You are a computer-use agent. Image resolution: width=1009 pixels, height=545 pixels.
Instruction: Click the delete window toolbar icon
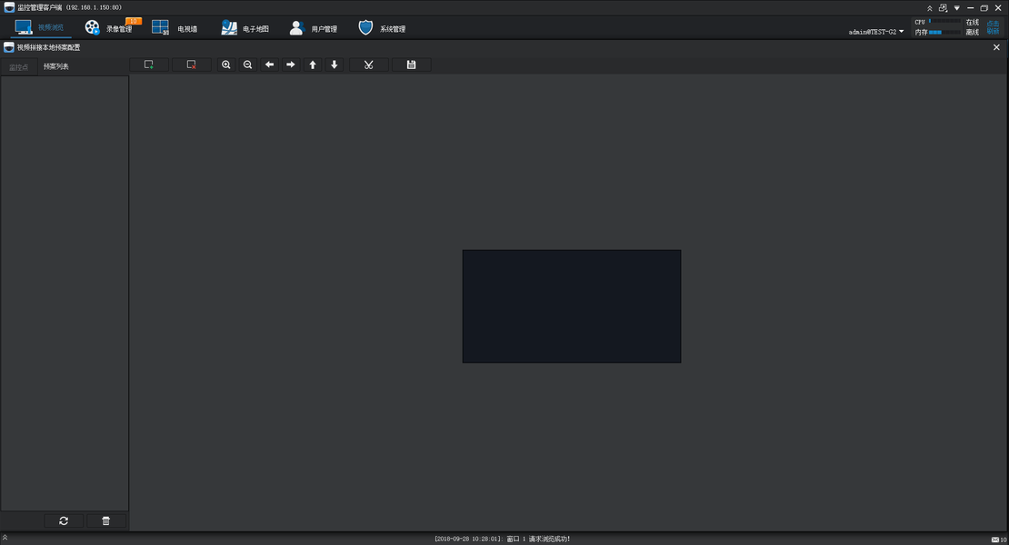[191, 64]
